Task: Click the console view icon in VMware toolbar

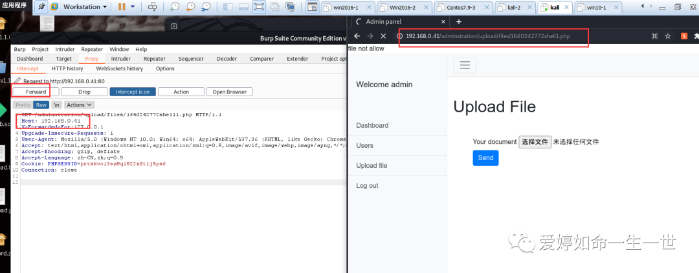Action: tap(313, 6)
